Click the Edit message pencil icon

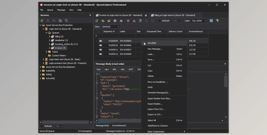(x=121, y=21)
